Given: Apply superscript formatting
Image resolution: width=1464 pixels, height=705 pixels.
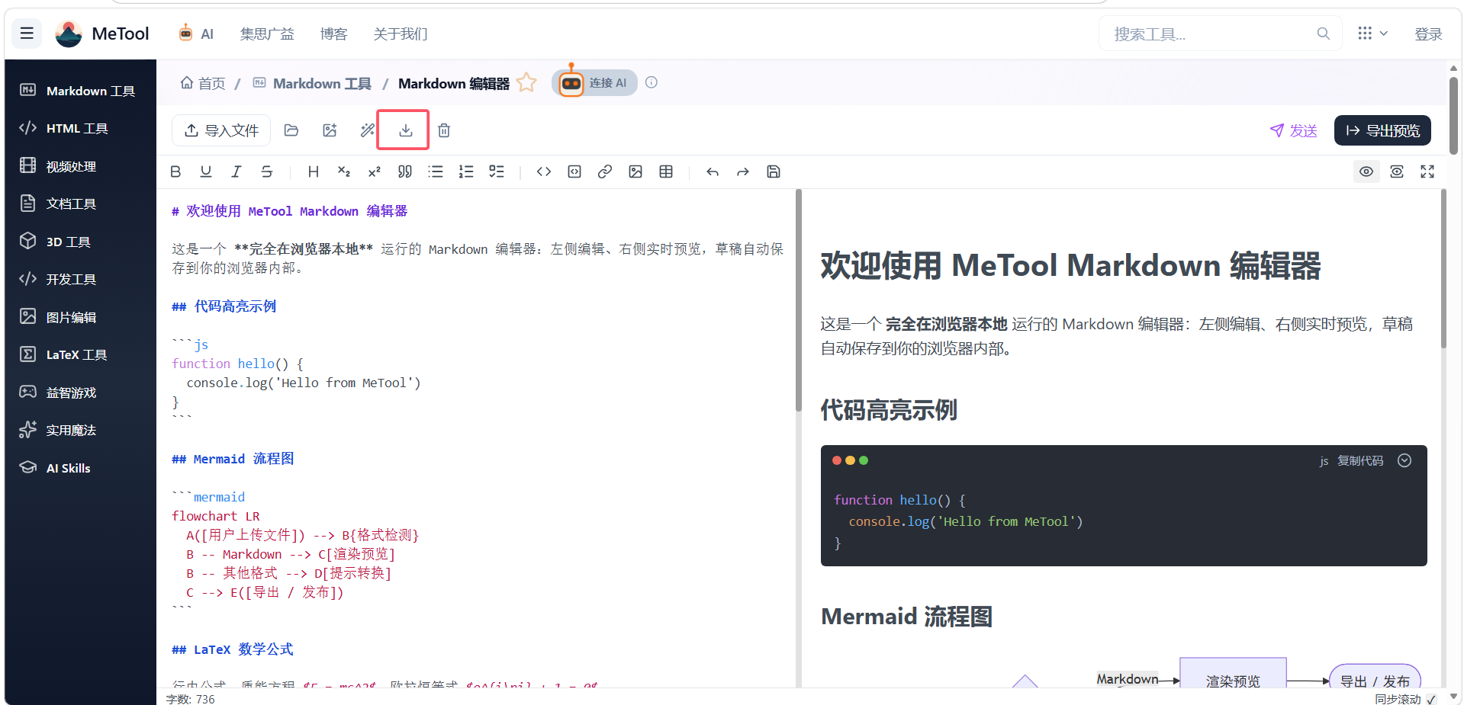Looking at the screenshot, I should click(375, 171).
